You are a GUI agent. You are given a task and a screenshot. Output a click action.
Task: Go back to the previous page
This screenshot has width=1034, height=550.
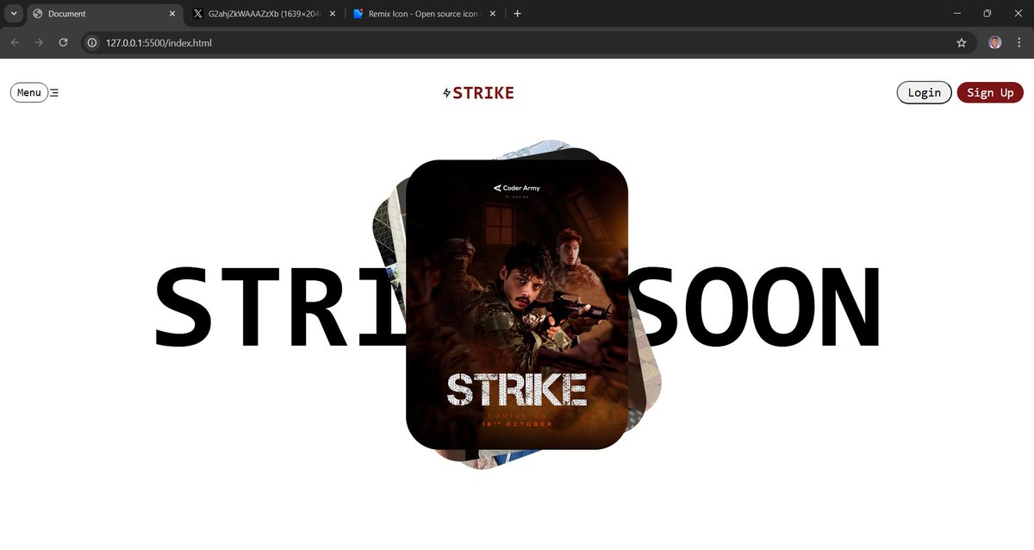[15, 42]
